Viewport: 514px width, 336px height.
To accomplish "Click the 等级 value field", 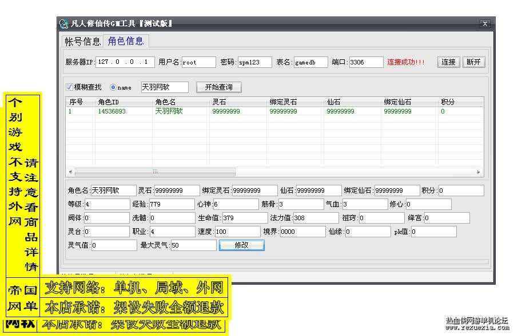I will click(107, 204).
